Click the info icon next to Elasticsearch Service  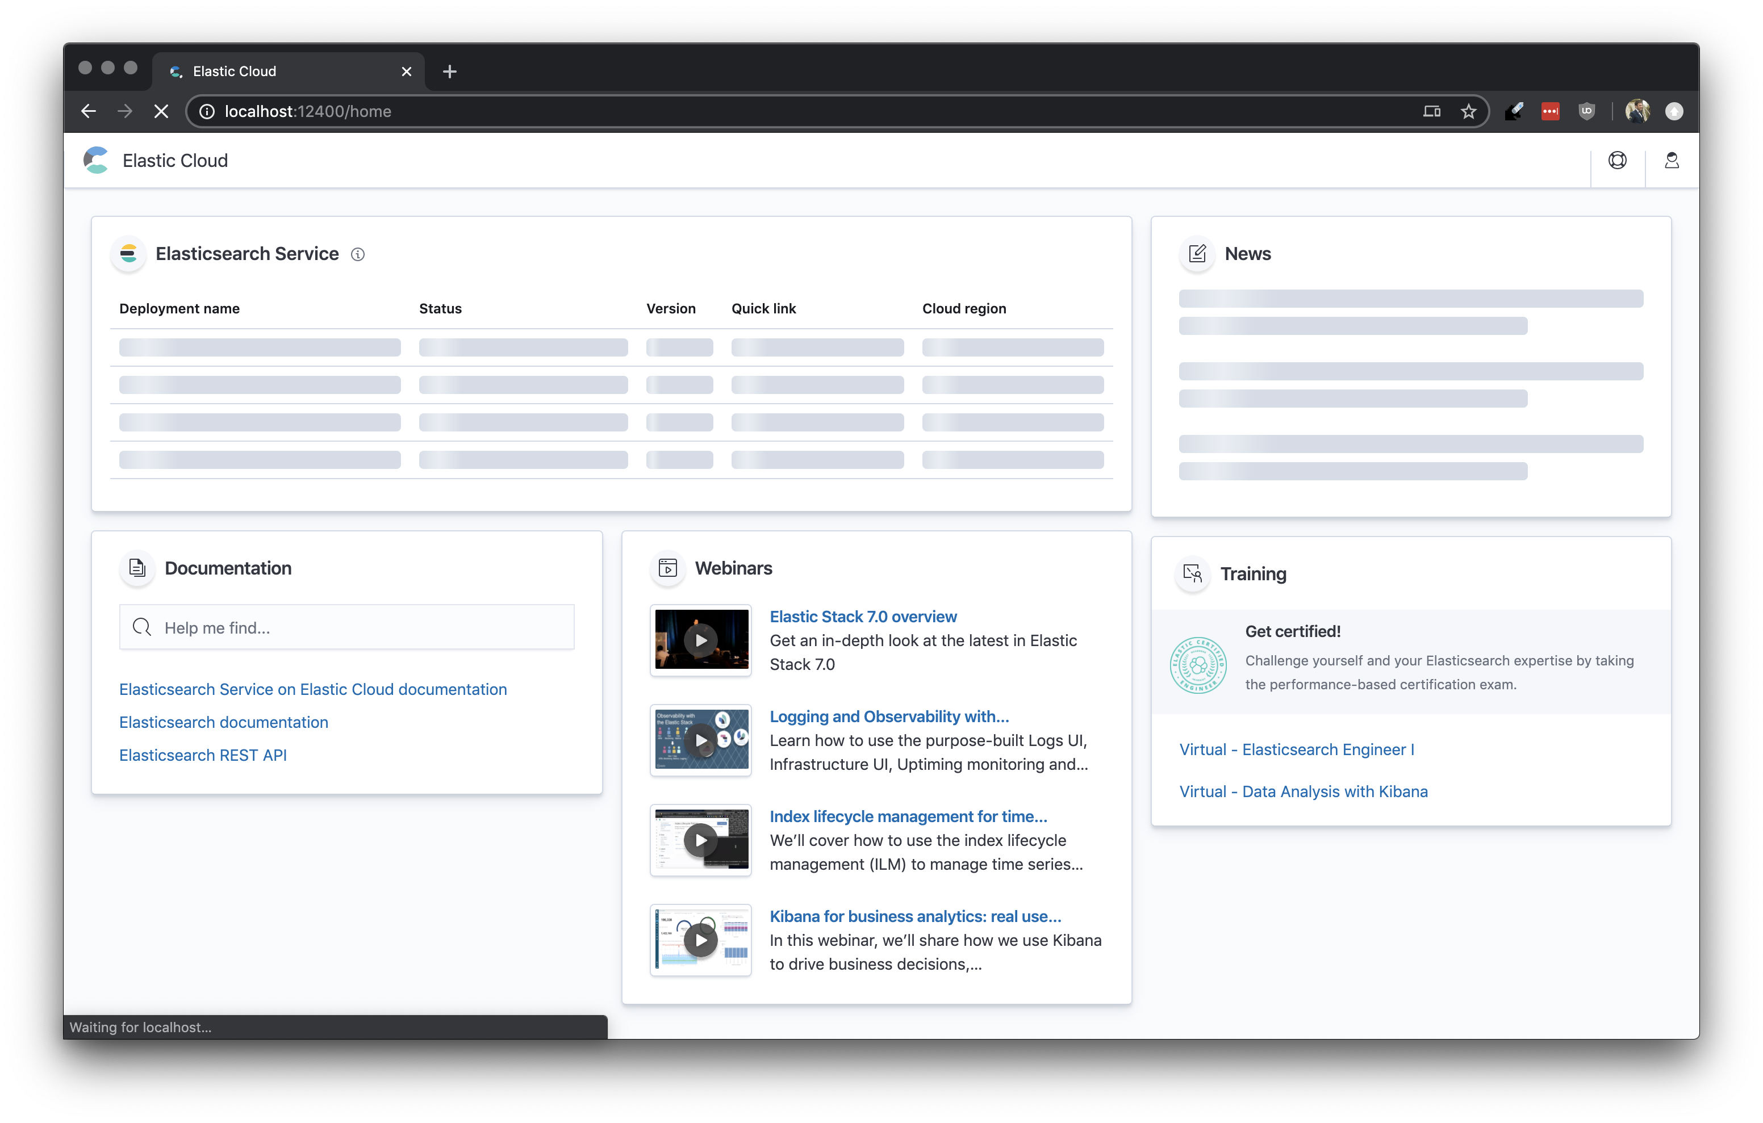[358, 254]
